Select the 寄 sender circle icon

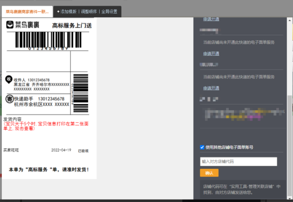click(9, 99)
